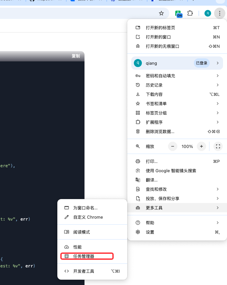
Task: Open 扩展程序 menu item
Action: (x=177, y=122)
